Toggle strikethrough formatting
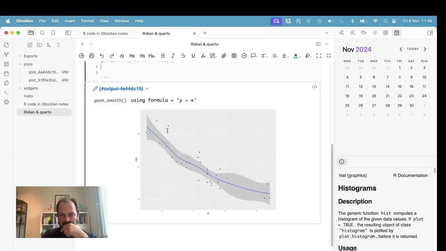Screen dimensions: 446x251 183,56
